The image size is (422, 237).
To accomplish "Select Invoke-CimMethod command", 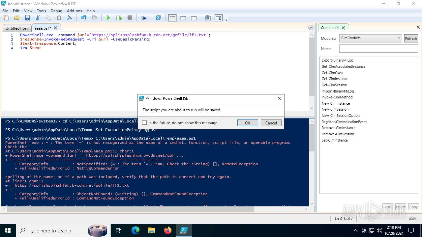I will pos(337,97).
